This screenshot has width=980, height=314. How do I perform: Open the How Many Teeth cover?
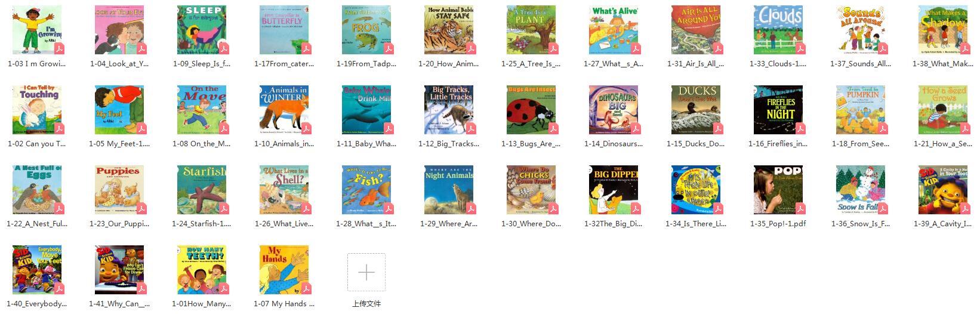pyautogui.click(x=202, y=270)
